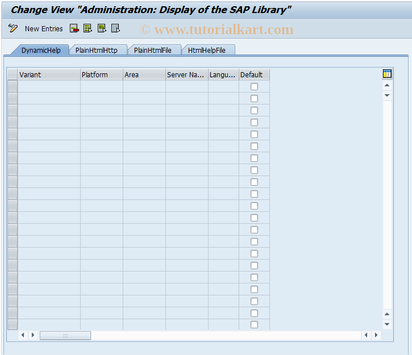Screen dimensions: 412x355
Task: Tick the Default checkbox in the fifth row
Action: tap(254, 135)
